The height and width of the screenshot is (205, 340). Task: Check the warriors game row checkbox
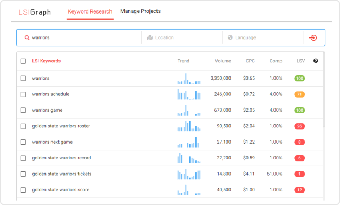[23, 110]
